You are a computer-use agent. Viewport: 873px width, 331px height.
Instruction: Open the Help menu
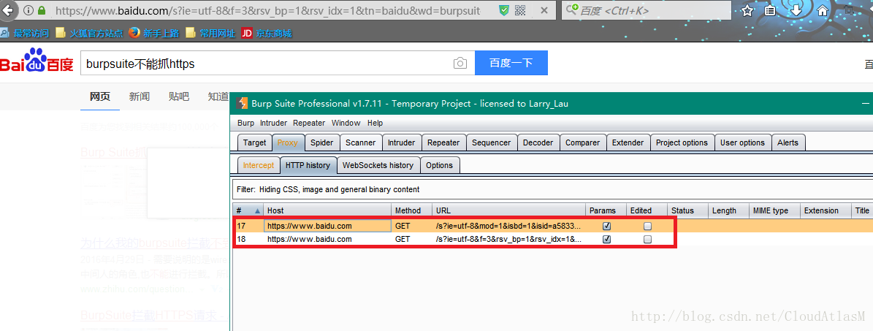point(375,123)
